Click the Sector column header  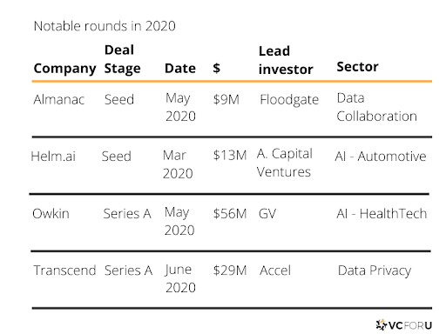357,67
